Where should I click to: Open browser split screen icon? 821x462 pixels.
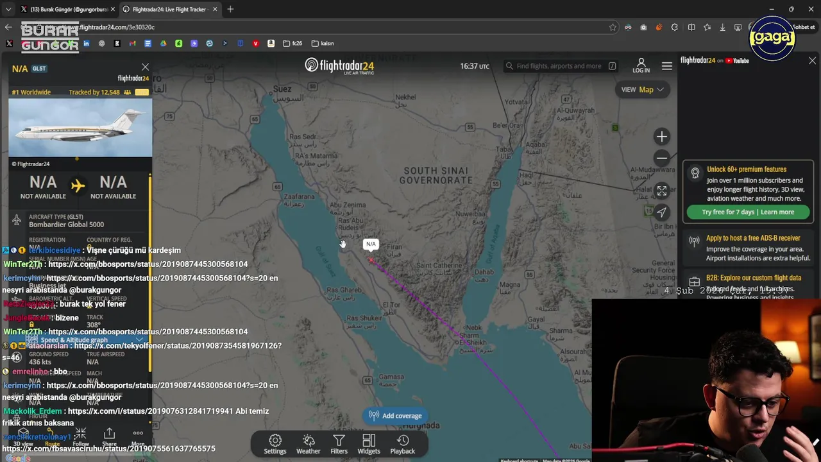coord(691,27)
